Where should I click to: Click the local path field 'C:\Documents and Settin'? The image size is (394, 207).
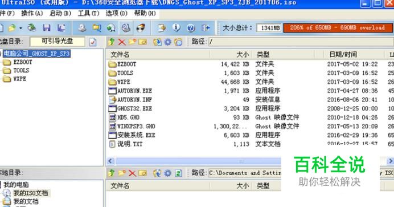tap(245, 173)
